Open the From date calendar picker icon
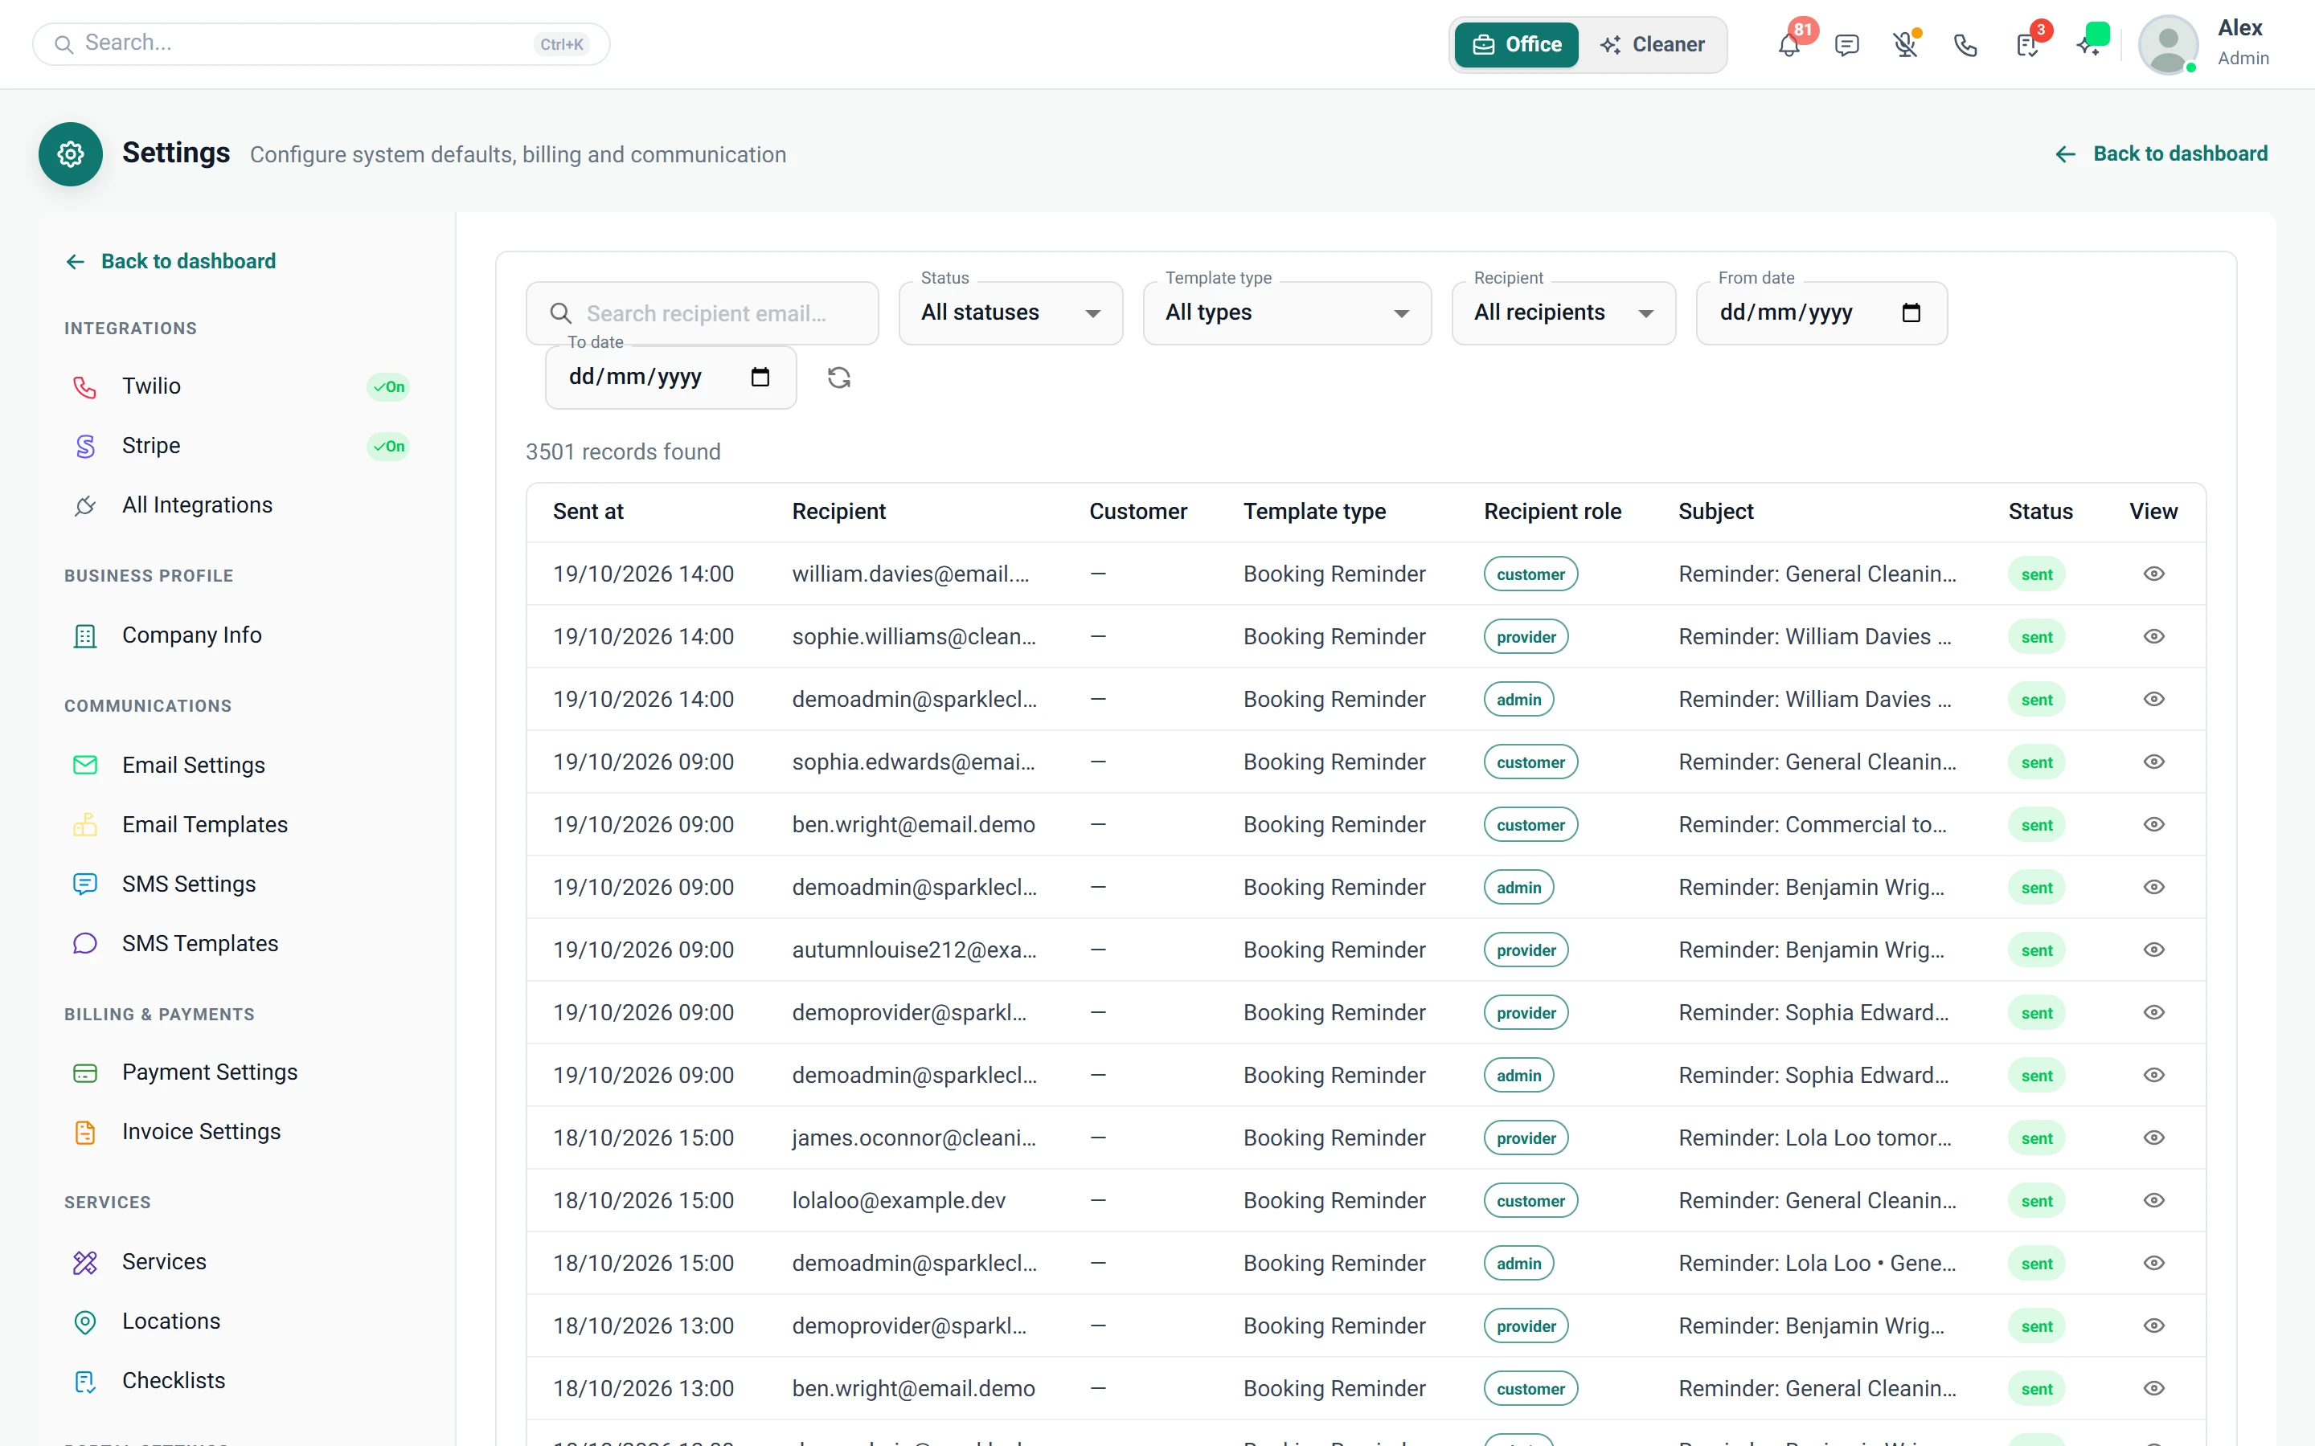This screenshot has height=1446, width=2315. [x=1911, y=312]
